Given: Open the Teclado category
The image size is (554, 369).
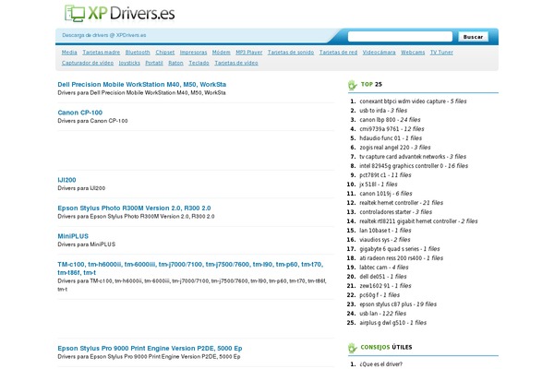Looking at the screenshot, I should (x=199, y=63).
